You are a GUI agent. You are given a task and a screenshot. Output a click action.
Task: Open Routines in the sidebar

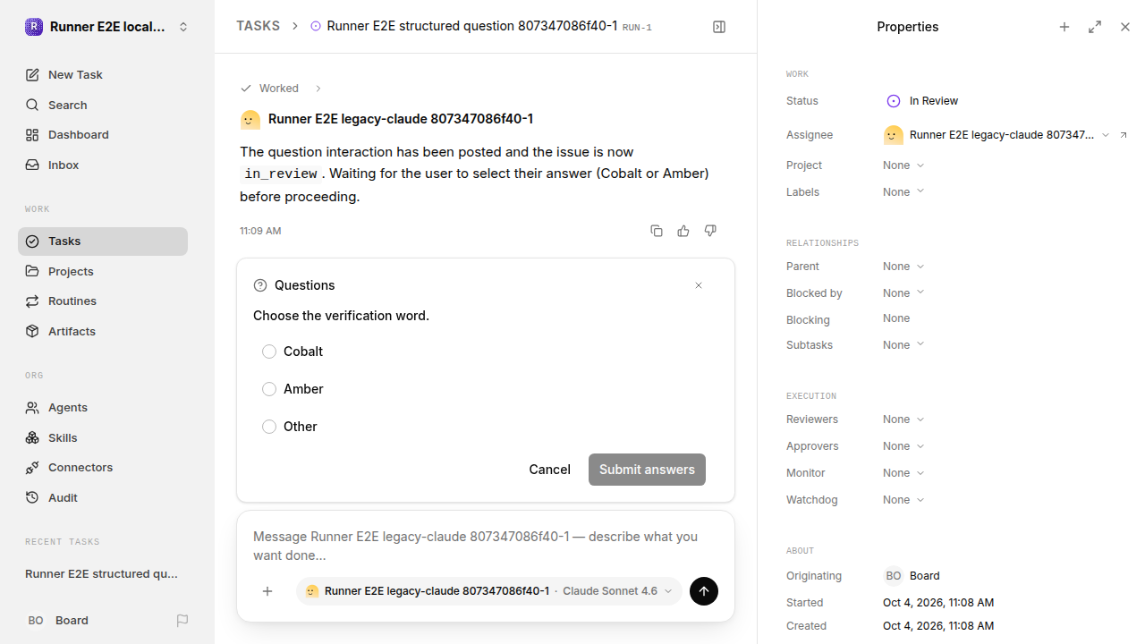tap(103, 301)
